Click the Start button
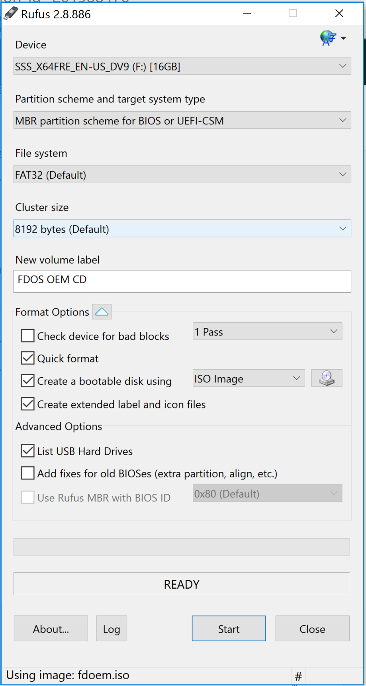Screen dimensions: 366x686 tap(229, 629)
